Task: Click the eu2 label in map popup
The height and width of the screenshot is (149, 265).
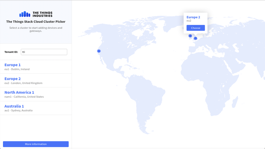Action: point(189,21)
